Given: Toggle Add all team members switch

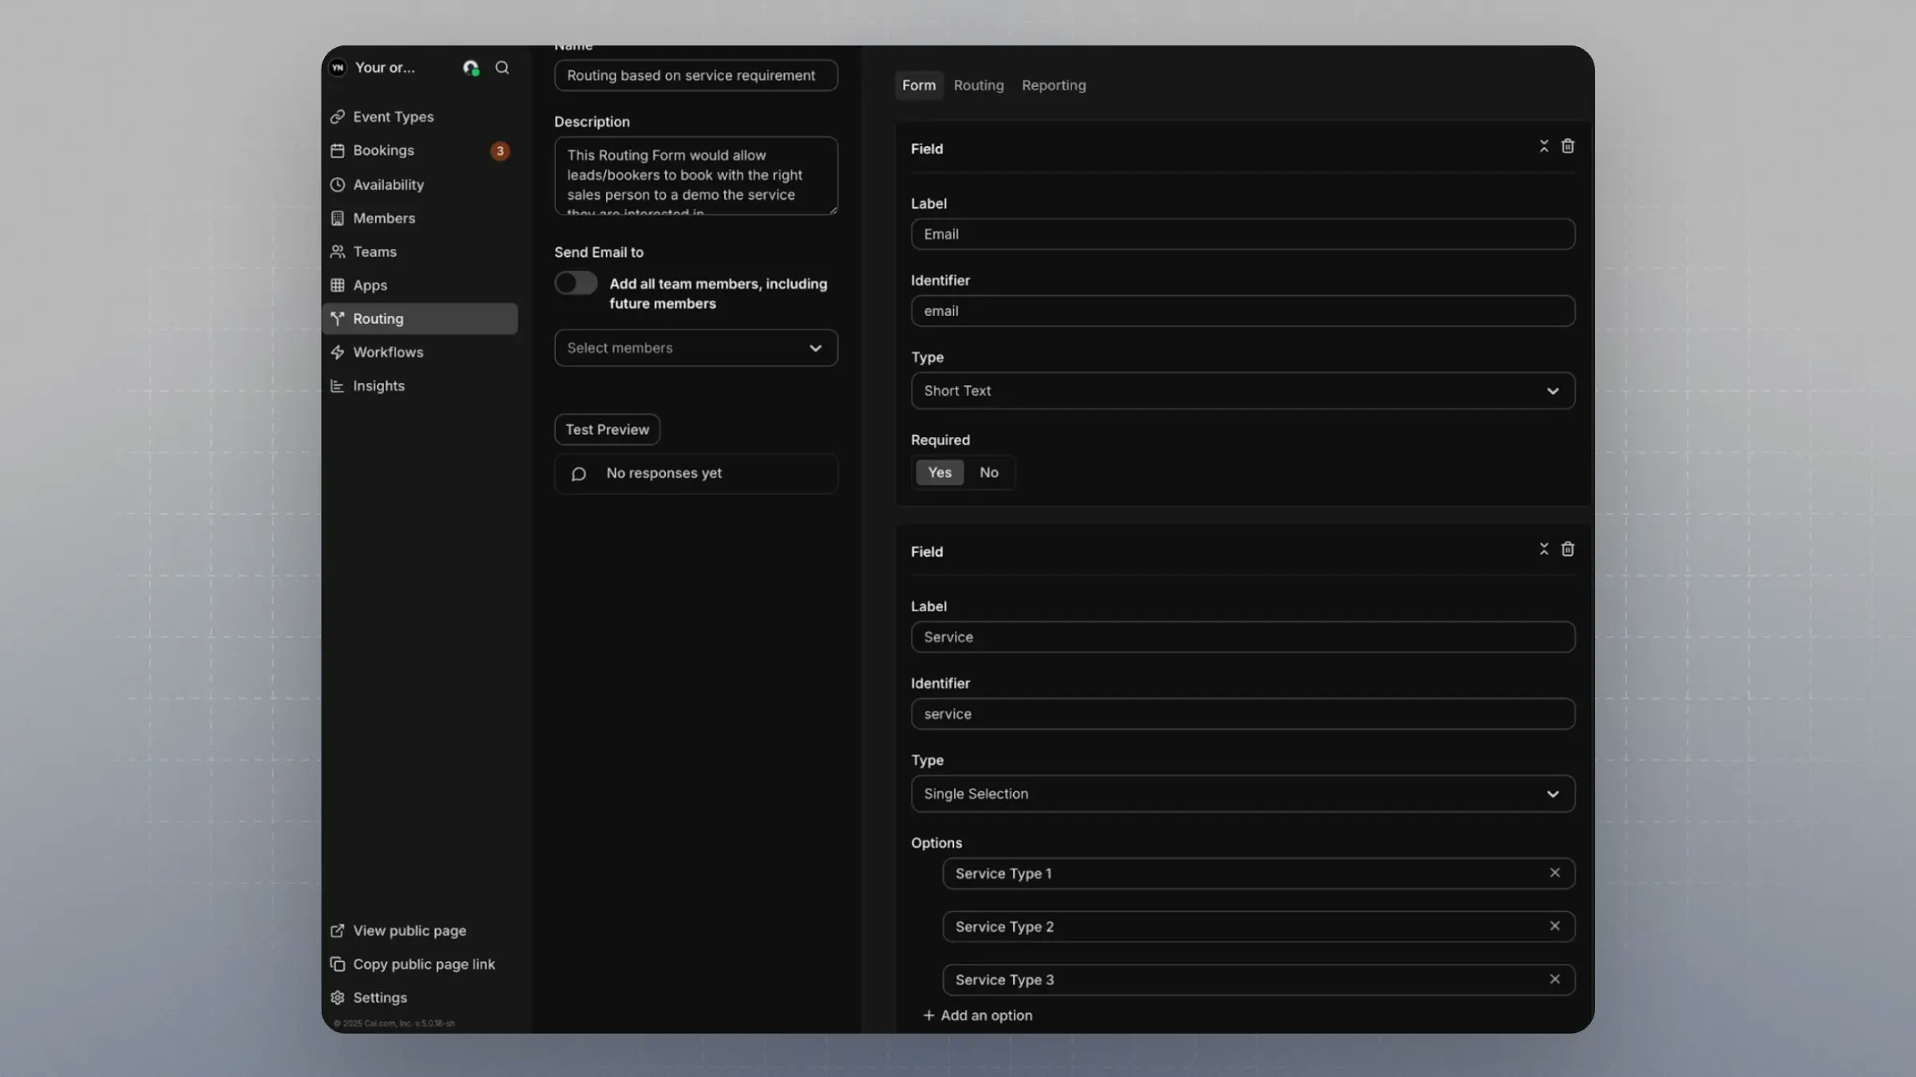Looking at the screenshot, I should [x=576, y=283].
